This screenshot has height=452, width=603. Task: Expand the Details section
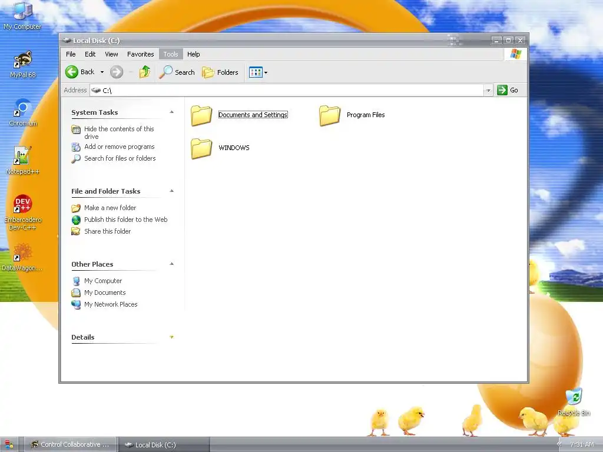pyautogui.click(x=171, y=337)
